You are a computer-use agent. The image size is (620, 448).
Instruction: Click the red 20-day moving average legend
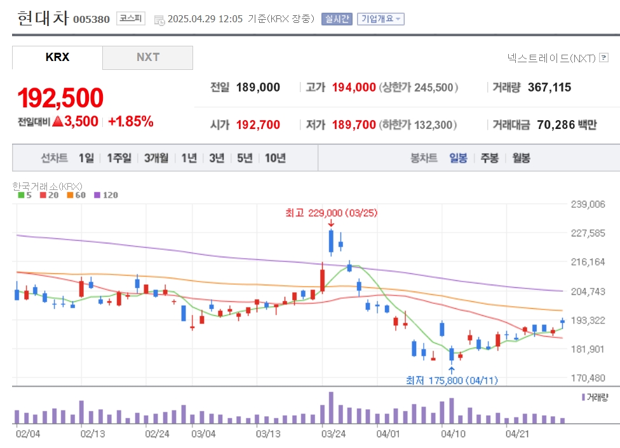tap(49, 195)
